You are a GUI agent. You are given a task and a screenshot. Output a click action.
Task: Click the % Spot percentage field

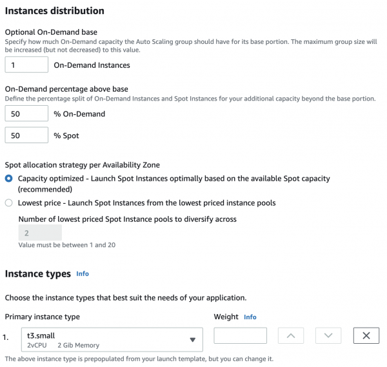click(x=26, y=135)
